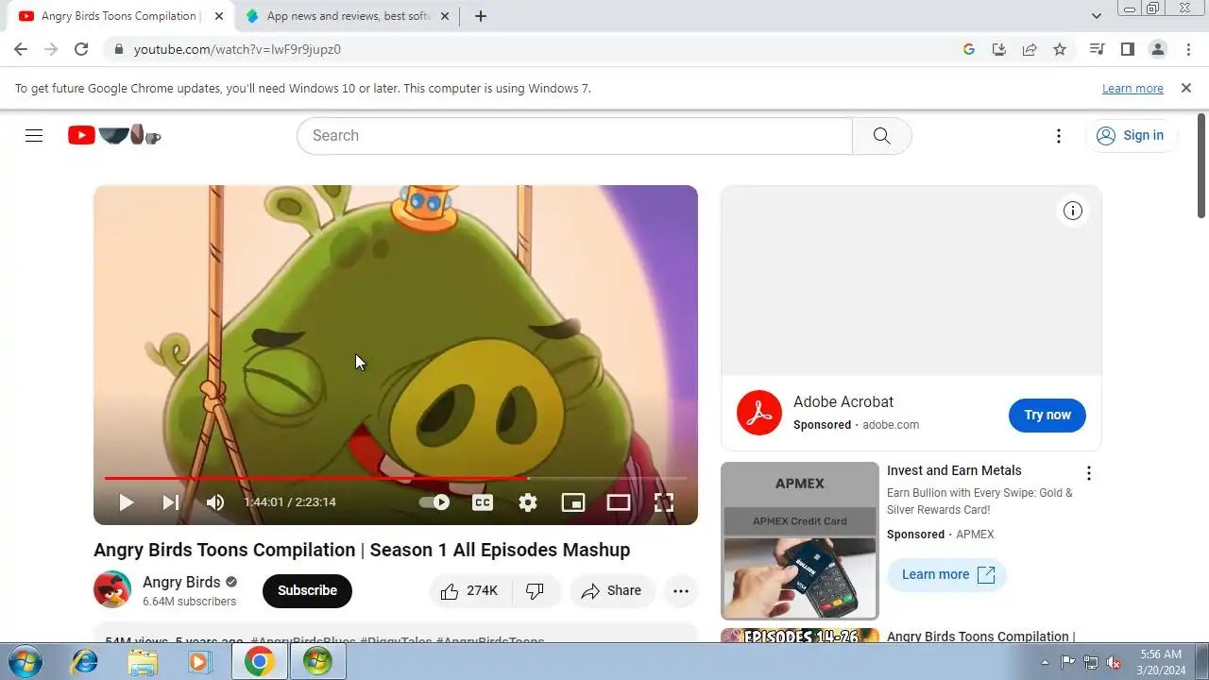Click Learn more on APMEX ad
Viewport: 1209px width, 680px height.
pyautogui.click(x=947, y=574)
